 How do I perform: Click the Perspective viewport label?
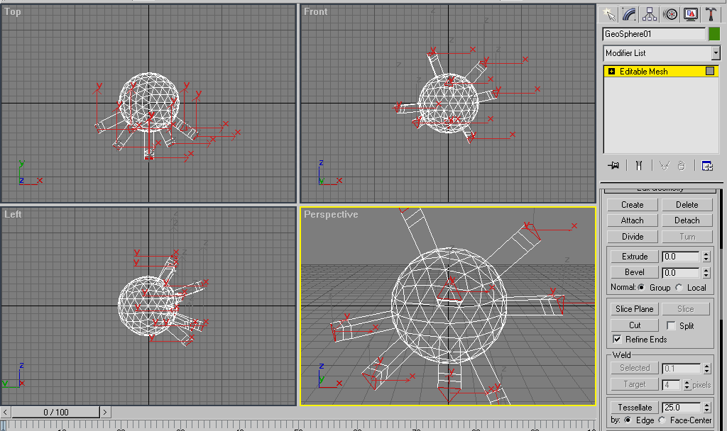tap(331, 214)
